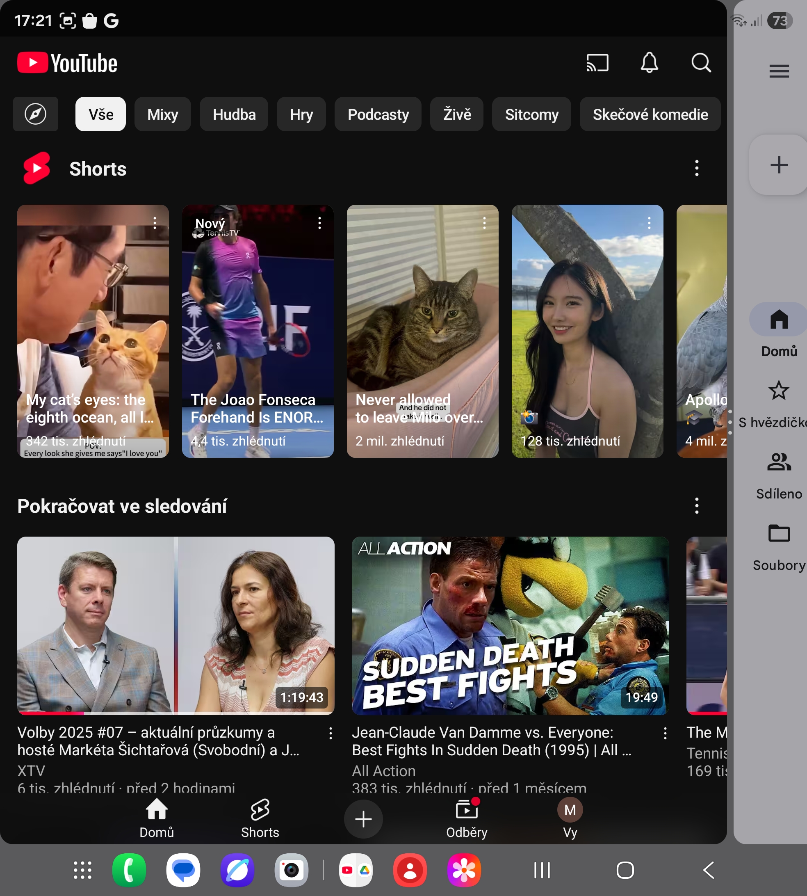Viewport: 807px width, 896px height.
Task: Tap the Create plus button
Action: pos(364,819)
